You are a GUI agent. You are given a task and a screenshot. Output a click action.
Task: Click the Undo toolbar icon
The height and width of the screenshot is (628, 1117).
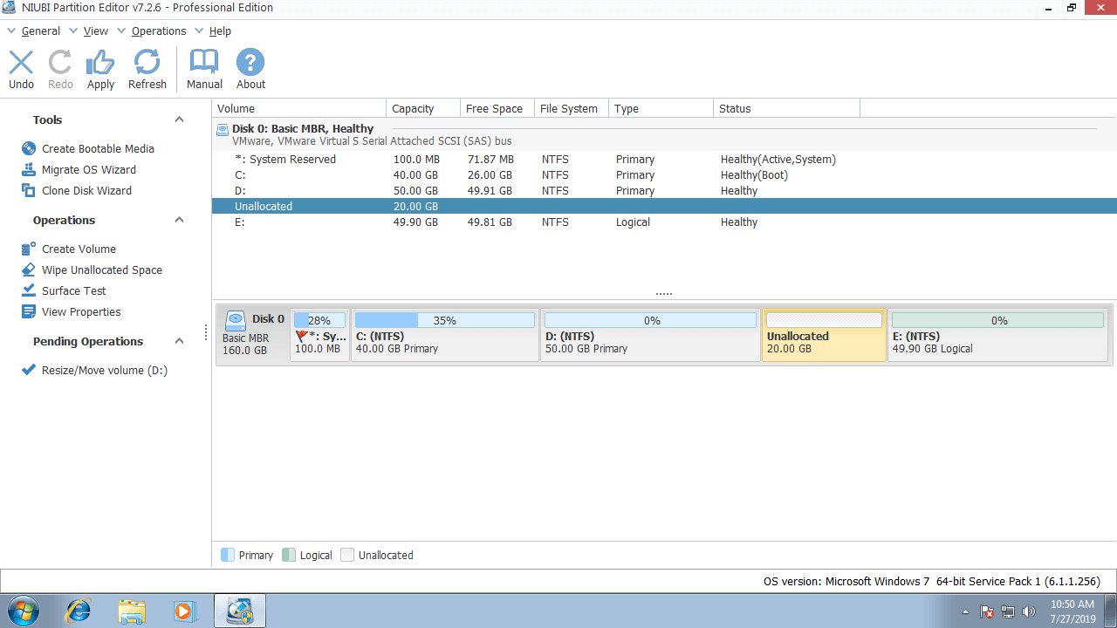click(21, 64)
